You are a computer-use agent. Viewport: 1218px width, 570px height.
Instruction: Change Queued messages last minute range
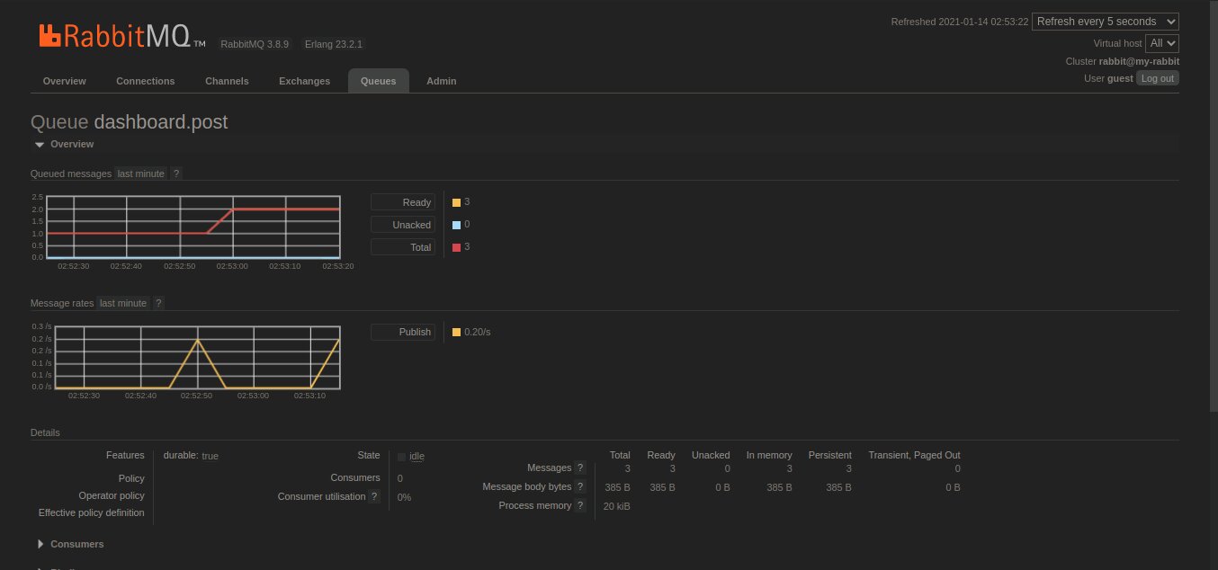pyautogui.click(x=141, y=174)
